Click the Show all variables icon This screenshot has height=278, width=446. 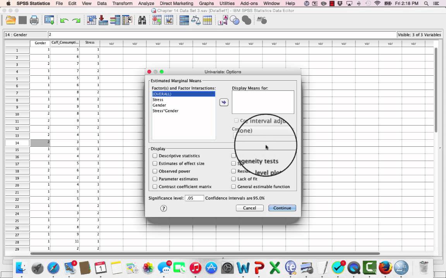coord(247,20)
